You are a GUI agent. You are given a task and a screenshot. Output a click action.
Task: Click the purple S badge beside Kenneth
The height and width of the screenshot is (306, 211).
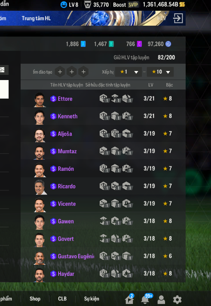point(53,116)
